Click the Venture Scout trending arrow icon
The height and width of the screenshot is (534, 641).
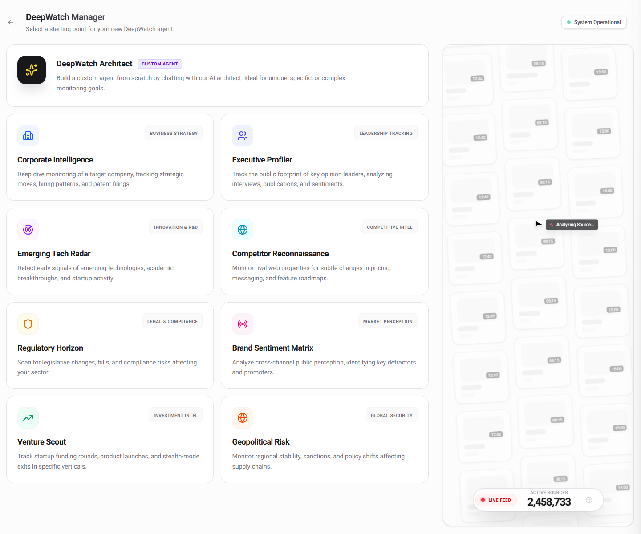(28, 418)
